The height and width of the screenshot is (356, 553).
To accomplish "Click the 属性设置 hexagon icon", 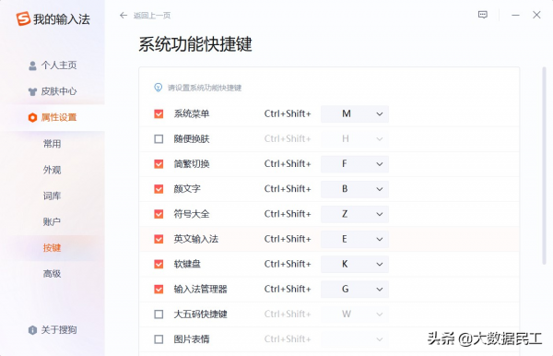I will pyautogui.click(x=32, y=117).
